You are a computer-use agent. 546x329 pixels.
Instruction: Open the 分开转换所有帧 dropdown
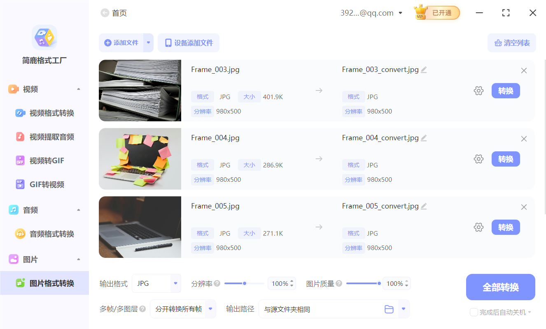[x=183, y=309]
